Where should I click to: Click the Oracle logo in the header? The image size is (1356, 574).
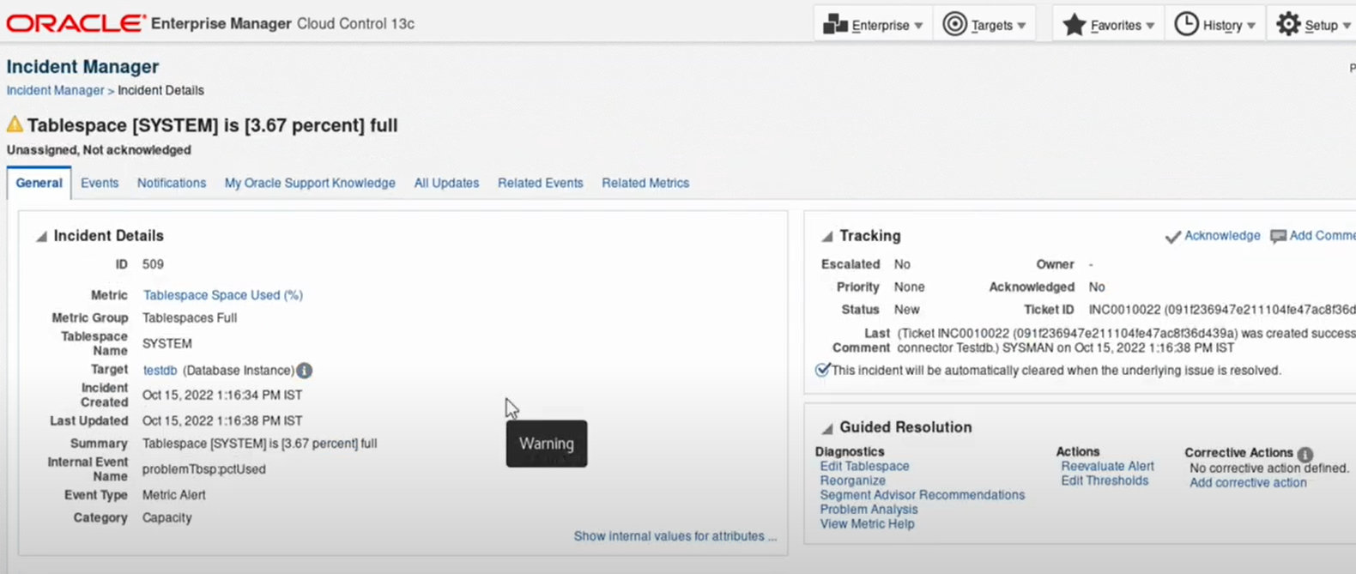(76, 23)
